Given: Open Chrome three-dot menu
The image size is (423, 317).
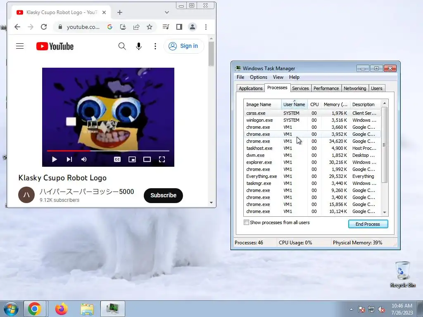Looking at the screenshot, I should coord(206,27).
